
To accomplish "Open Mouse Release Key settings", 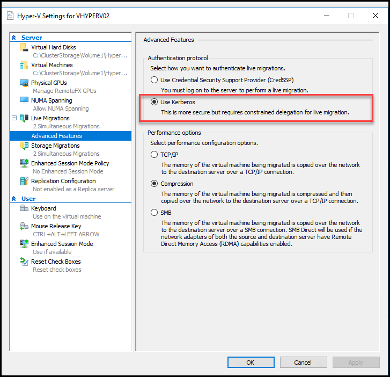I will tap(56, 226).
